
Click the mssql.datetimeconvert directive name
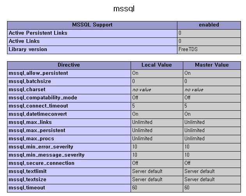click(x=38, y=114)
